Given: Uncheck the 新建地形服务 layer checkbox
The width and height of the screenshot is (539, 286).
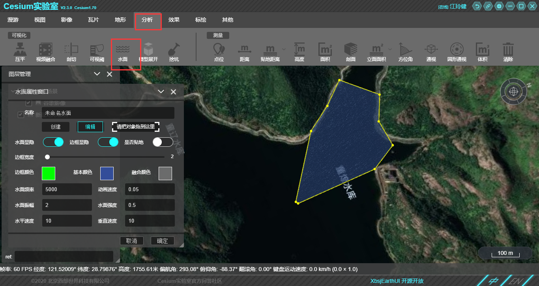Looking at the screenshot, I should [x=21, y=114].
